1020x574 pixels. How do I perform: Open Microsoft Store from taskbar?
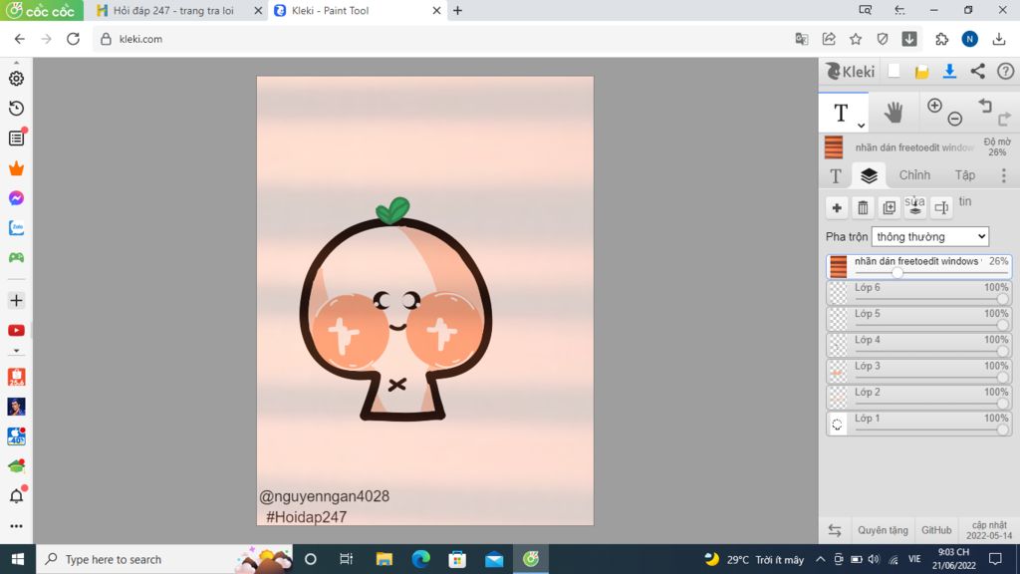pyautogui.click(x=457, y=559)
